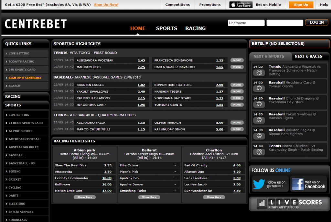The width and height of the screenshot is (331, 222).
Task: Click Sign Up @ Centrebet link
Action: point(25,78)
